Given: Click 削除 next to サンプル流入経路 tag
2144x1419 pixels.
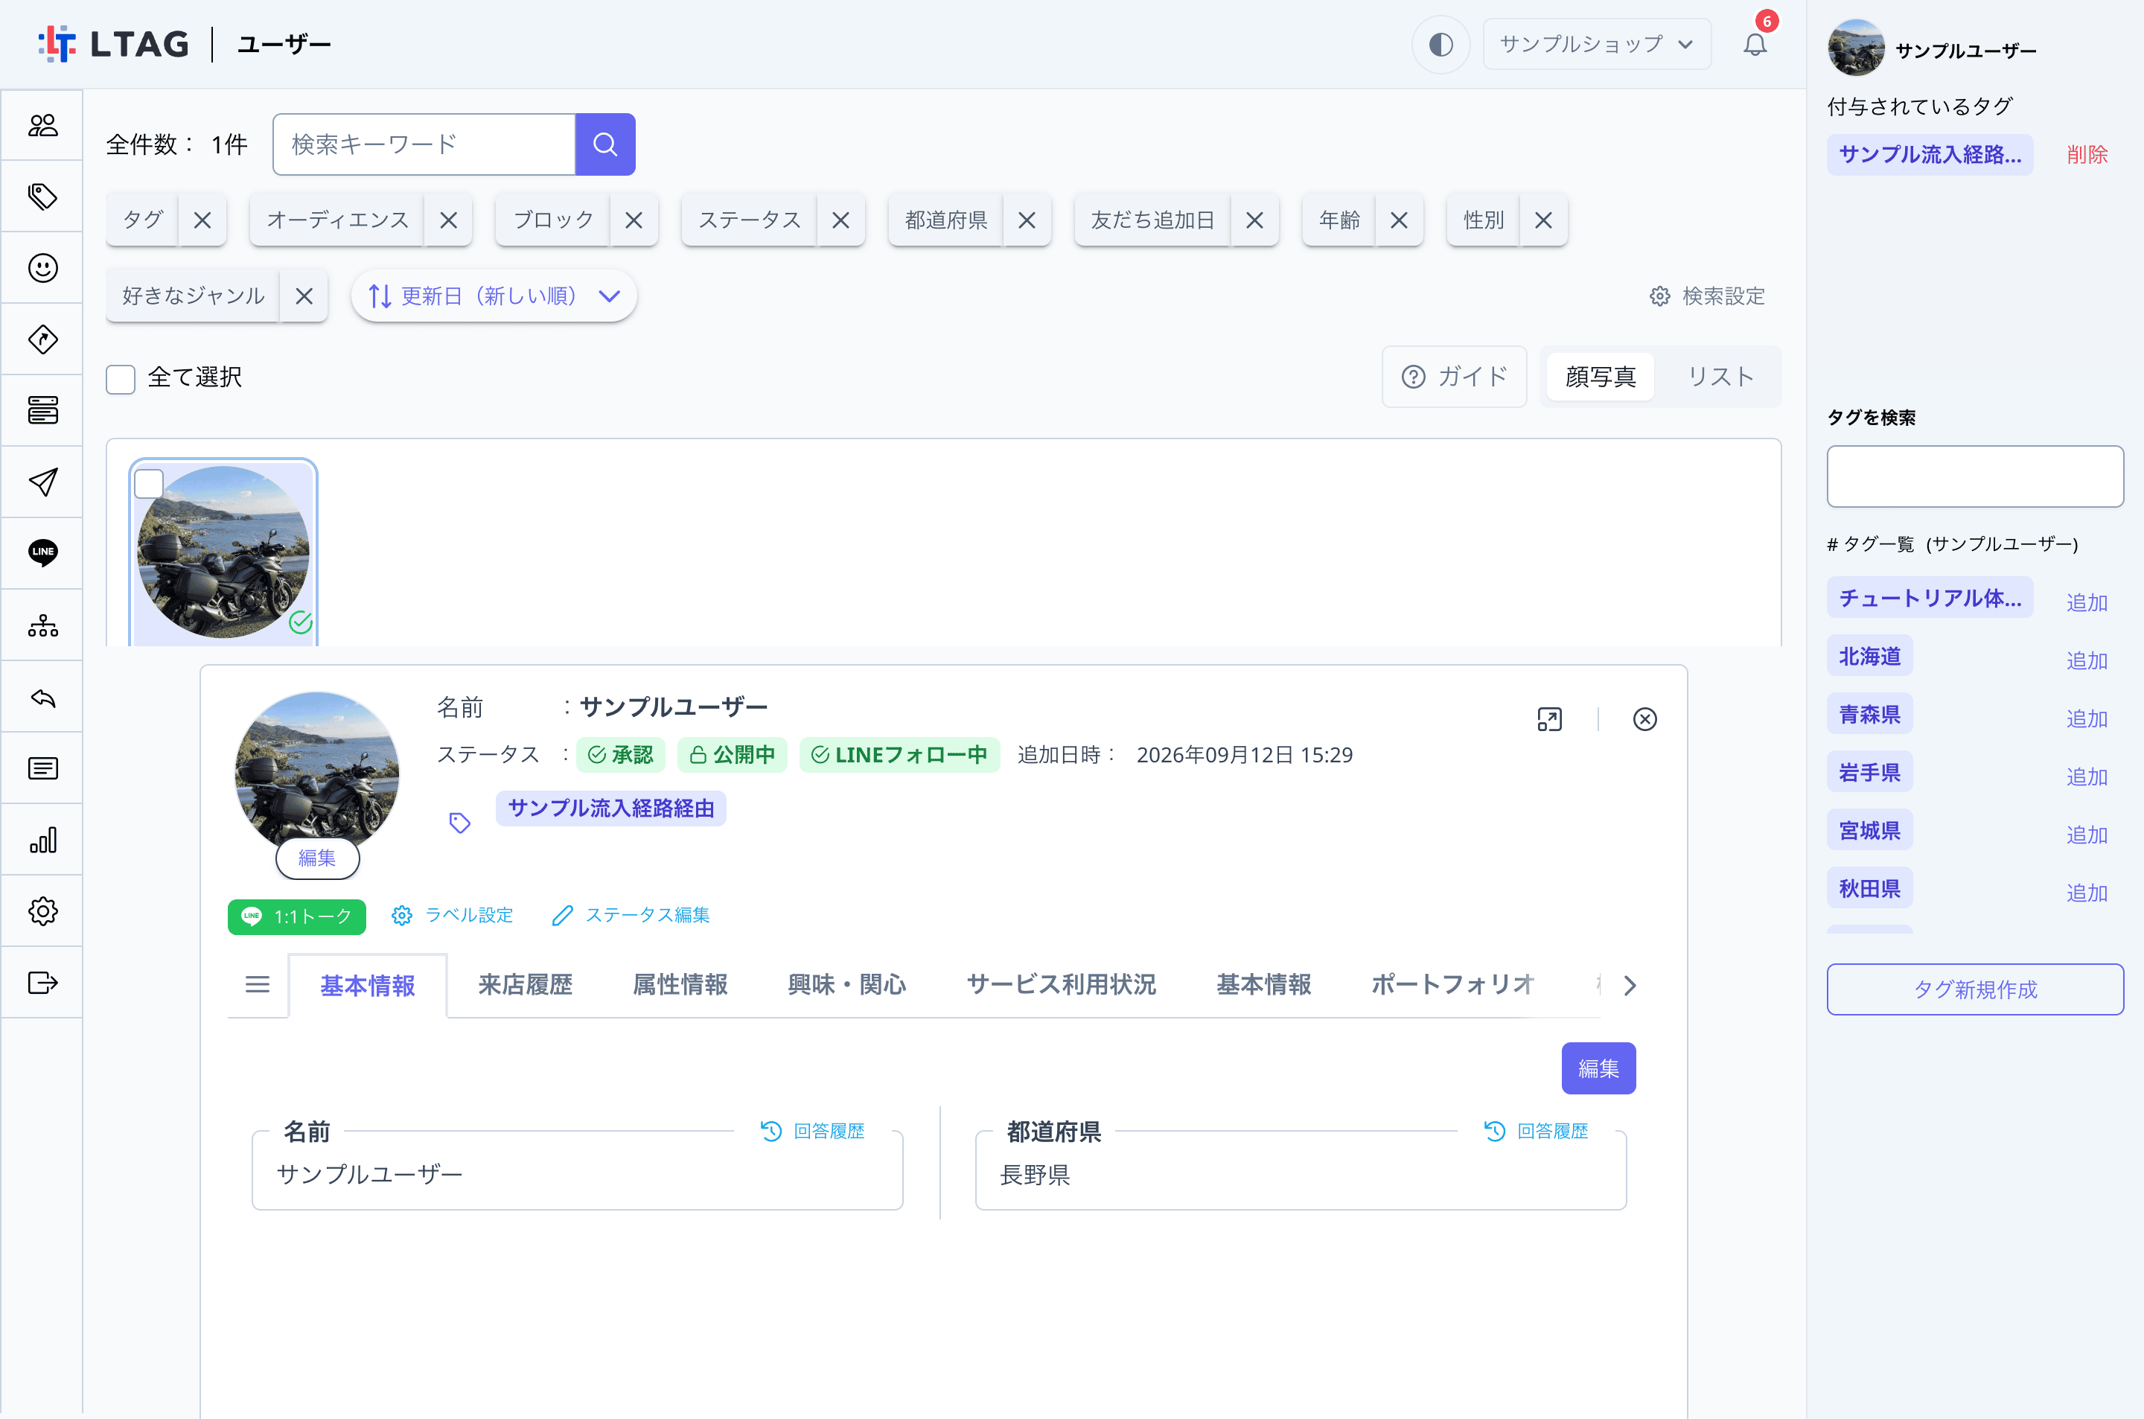Looking at the screenshot, I should (2087, 155).
